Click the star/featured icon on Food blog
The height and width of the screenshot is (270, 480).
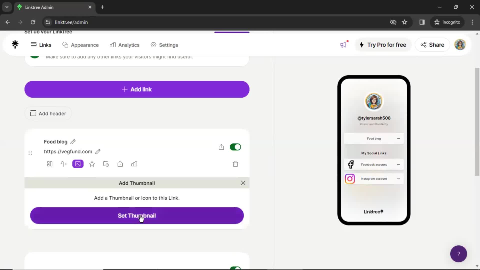(92, 164)
